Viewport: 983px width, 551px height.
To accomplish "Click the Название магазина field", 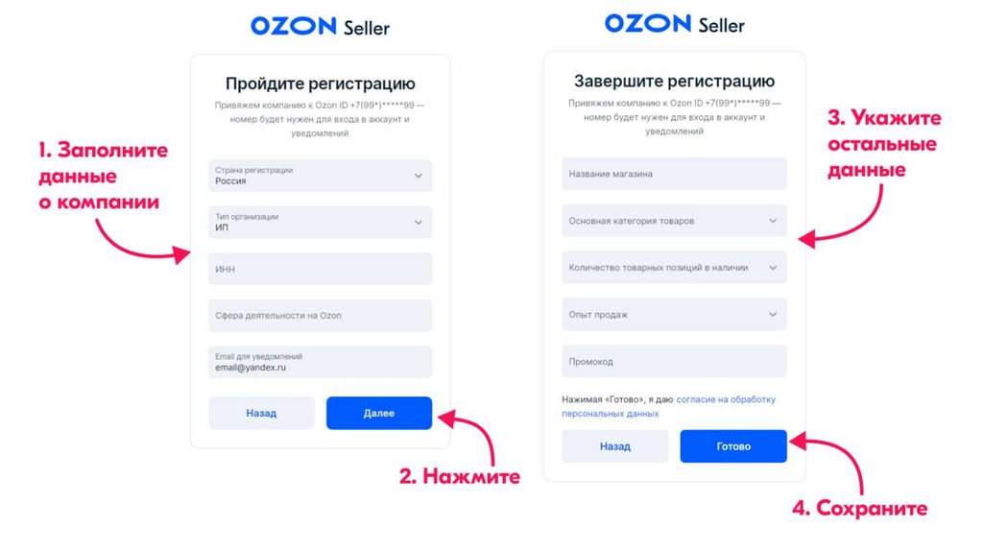I will click(674, 174).
